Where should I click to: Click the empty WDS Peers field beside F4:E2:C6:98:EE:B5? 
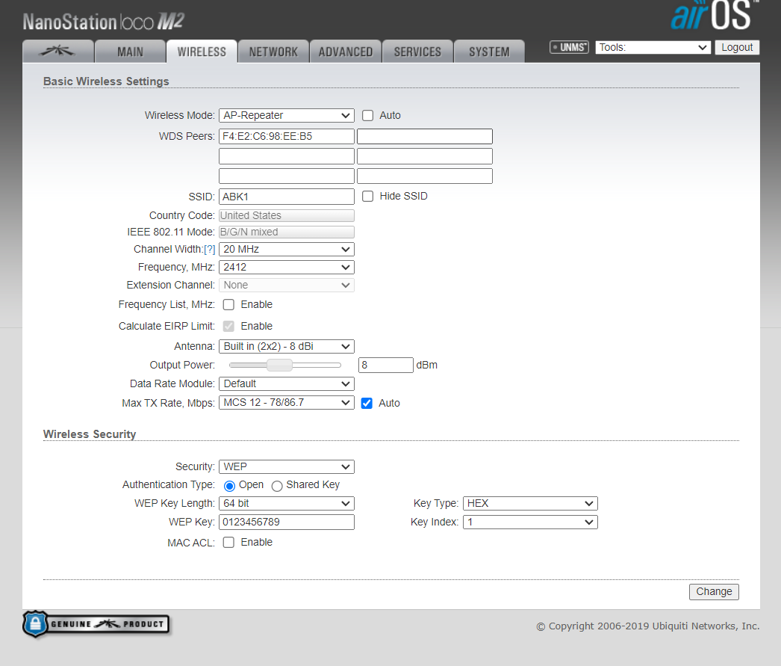(425, 136)
